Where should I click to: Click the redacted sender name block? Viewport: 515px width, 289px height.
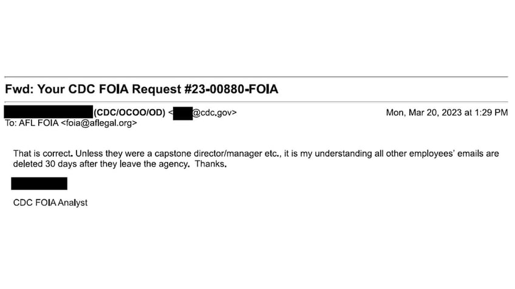point(49,111)
